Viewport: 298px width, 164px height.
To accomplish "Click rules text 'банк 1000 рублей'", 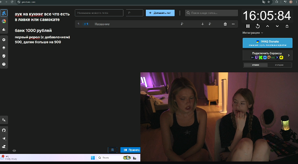I will pyautogui.click(x=33, y=30).
